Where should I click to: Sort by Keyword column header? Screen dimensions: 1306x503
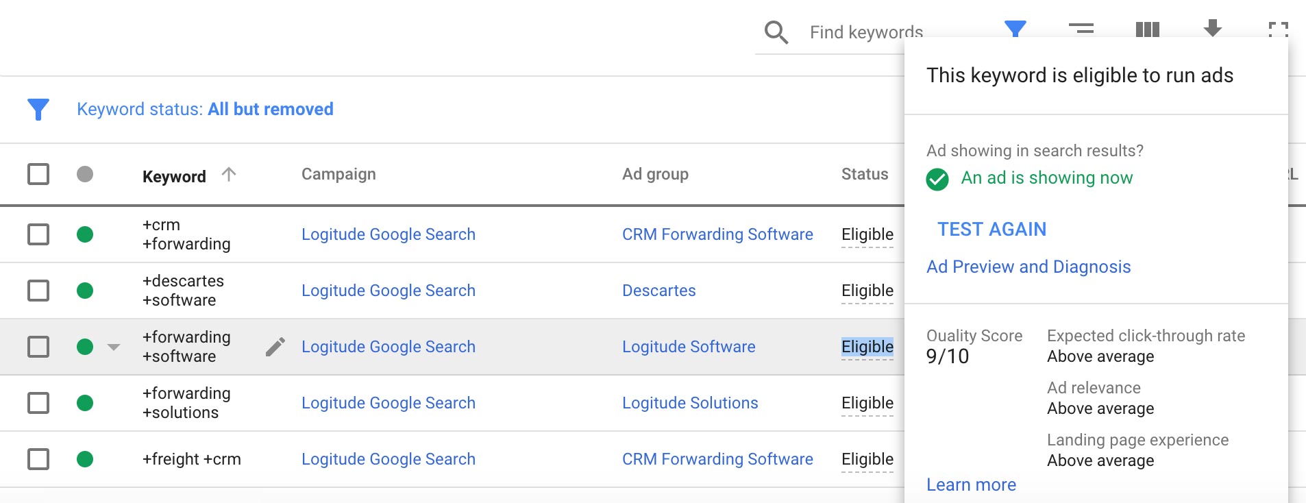tap(174, 176)
